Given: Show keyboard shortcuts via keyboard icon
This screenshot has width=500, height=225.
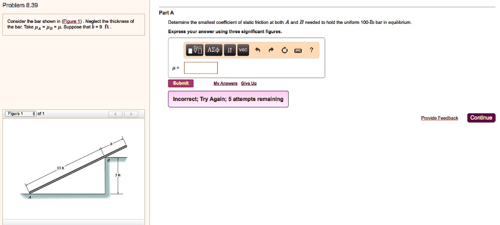Looking at the screenshot, I should pos(298,51).
